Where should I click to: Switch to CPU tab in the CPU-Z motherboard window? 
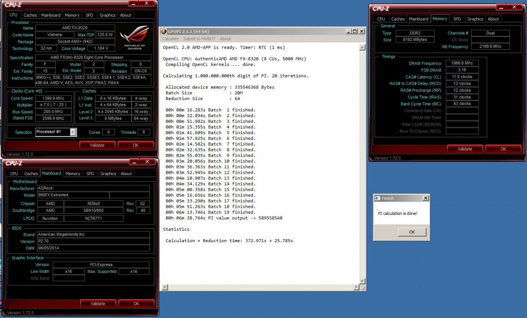[14, 174]
